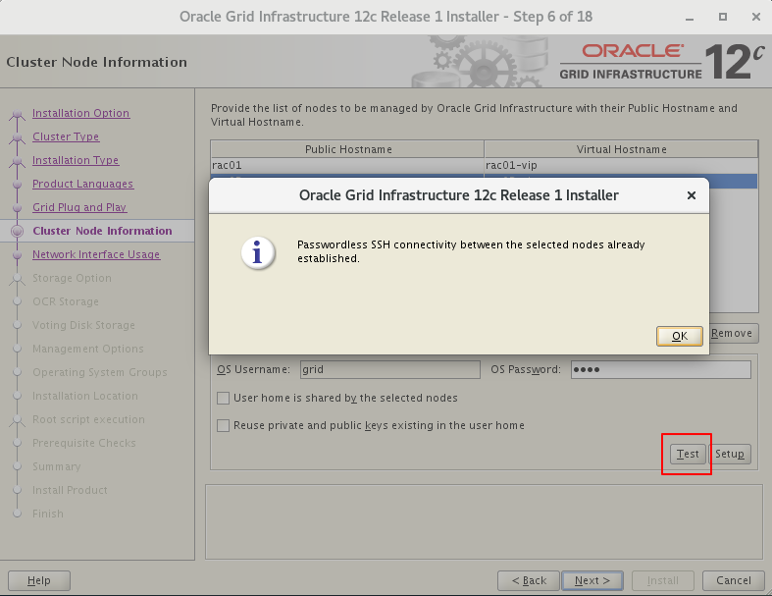
Task: Click the Root script execution step label
Action: point(88,419)
